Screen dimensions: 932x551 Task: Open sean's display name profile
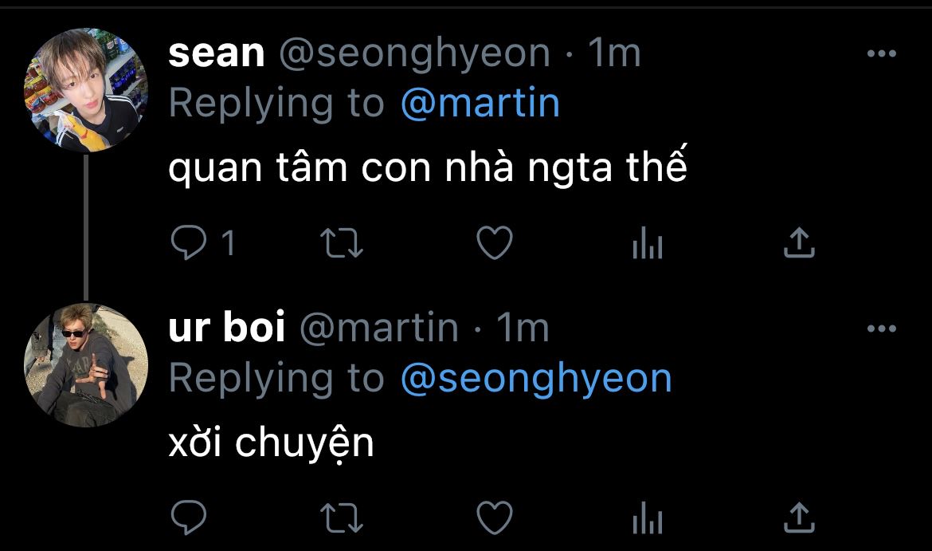(x=216, y=53)
